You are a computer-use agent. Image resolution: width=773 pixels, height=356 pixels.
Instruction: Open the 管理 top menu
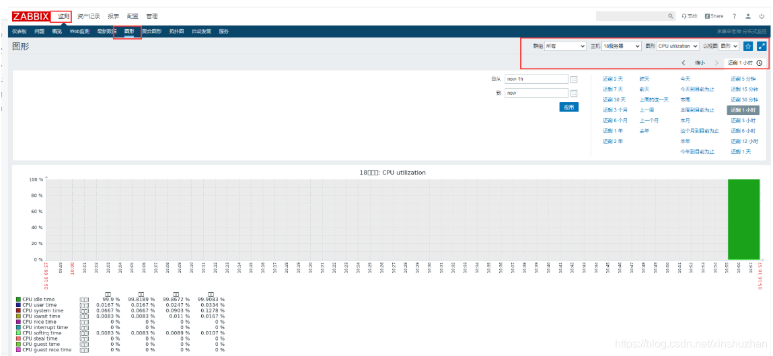152,16
